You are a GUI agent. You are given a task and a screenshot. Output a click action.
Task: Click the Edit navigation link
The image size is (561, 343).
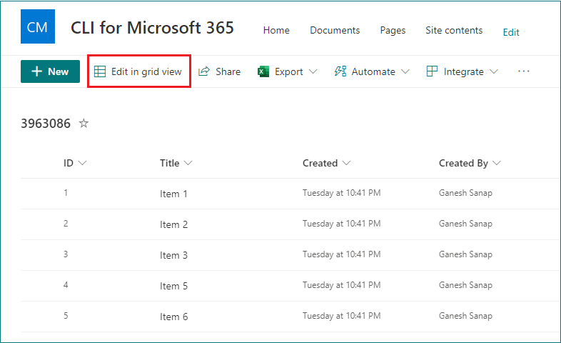tap(511, 32)
